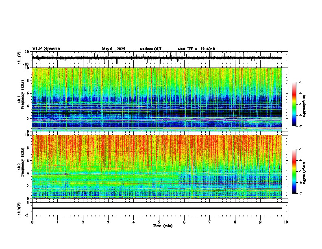Click time axis tick label "4"
Screen dimensions: 322x249
[134, 222]
